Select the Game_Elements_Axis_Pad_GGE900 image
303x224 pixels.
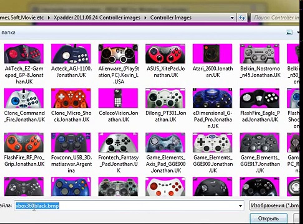tap(165, 142)
